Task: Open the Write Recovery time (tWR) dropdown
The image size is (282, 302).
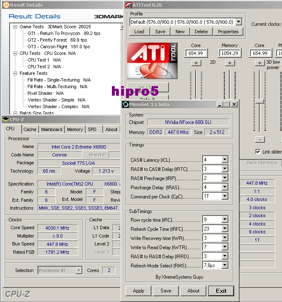Action: click(x=225, y=238)
